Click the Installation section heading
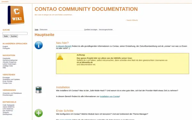 (63, 87)
